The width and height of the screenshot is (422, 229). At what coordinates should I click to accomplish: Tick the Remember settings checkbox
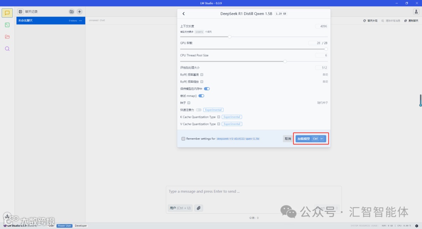[x=183, y=139]
